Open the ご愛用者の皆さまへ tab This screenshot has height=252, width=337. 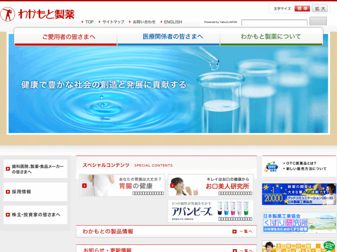click(65, 37)
